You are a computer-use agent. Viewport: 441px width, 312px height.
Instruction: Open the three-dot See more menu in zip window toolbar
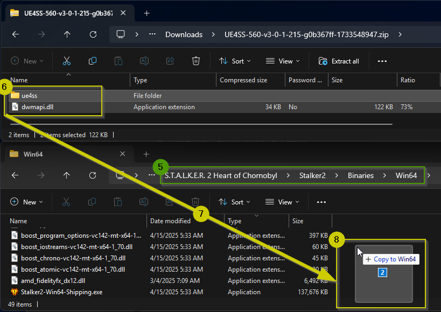pyautogui.click(x=382, y=61)
